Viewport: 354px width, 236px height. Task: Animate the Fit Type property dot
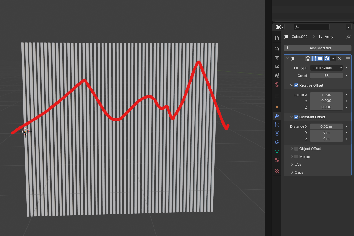(346, 68)
